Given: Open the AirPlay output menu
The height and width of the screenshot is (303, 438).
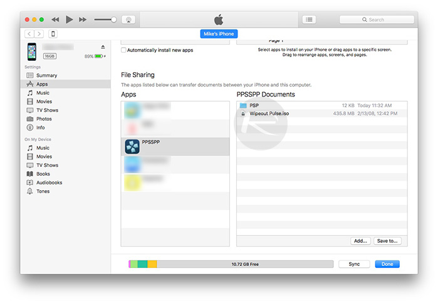Looking at the screenshot, I should pos(128,19).
